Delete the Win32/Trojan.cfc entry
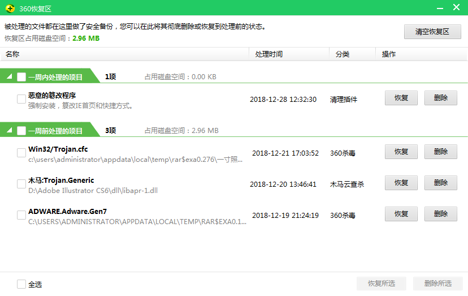 point(441,152)
